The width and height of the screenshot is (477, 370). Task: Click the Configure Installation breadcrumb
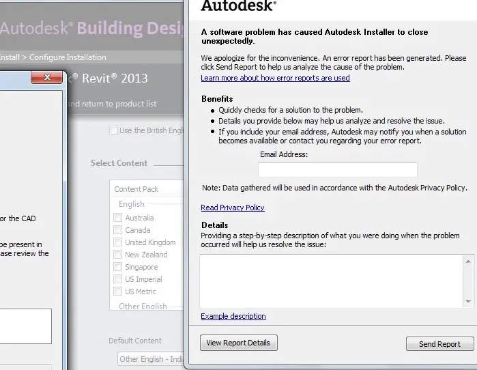coord(68,57)
